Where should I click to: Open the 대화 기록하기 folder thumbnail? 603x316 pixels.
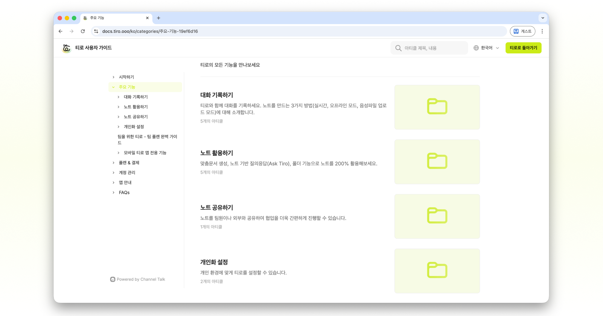tap(437, 107)
